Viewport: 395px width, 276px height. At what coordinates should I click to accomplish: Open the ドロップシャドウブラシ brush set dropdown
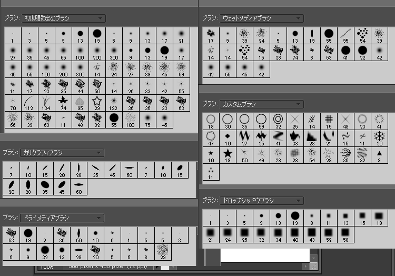pyautogui.click(x=261, y=201)
